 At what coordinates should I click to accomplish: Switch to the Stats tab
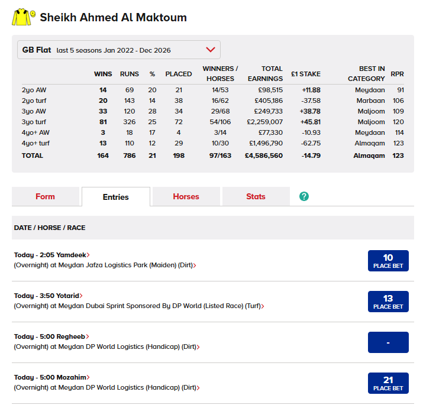pyautogui.click(x=256, y=196)
